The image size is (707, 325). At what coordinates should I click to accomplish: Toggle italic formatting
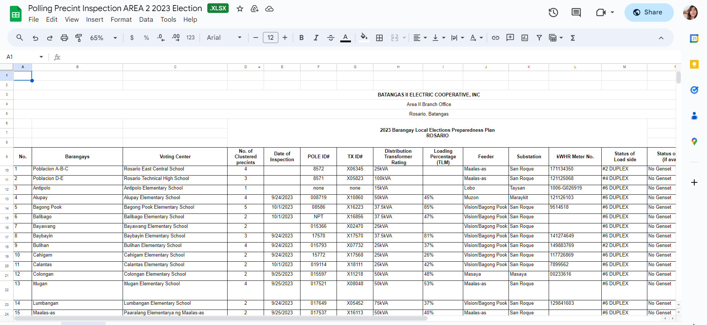click(316, 38)
